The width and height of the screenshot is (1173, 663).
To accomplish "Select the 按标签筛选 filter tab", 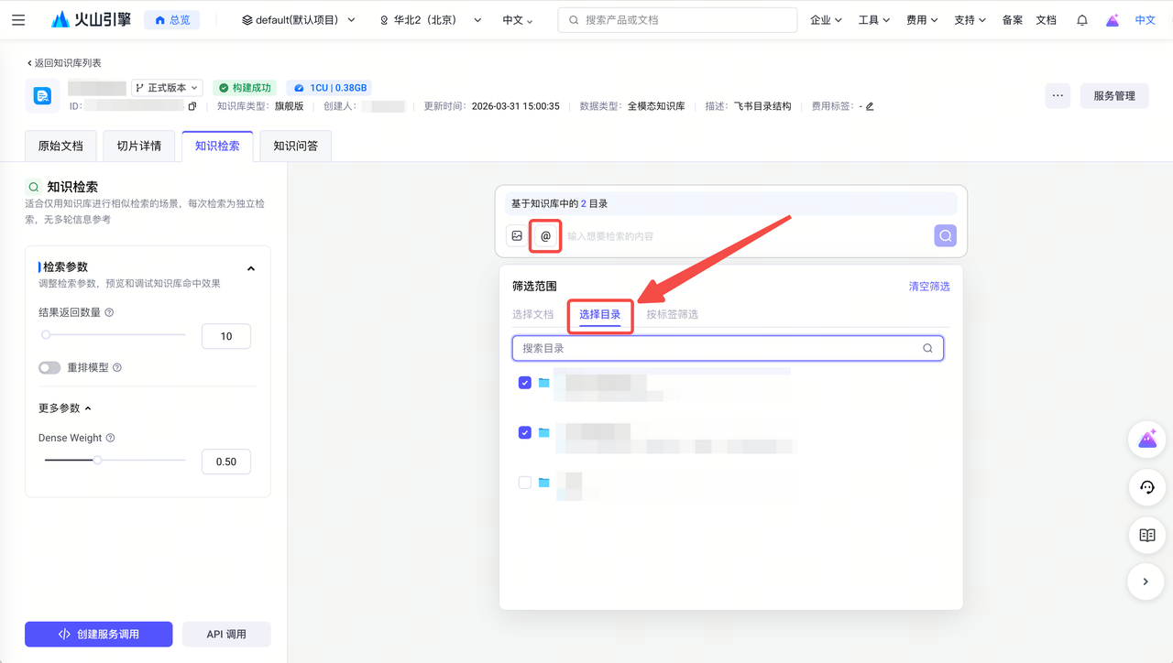I will pos(672,314).
